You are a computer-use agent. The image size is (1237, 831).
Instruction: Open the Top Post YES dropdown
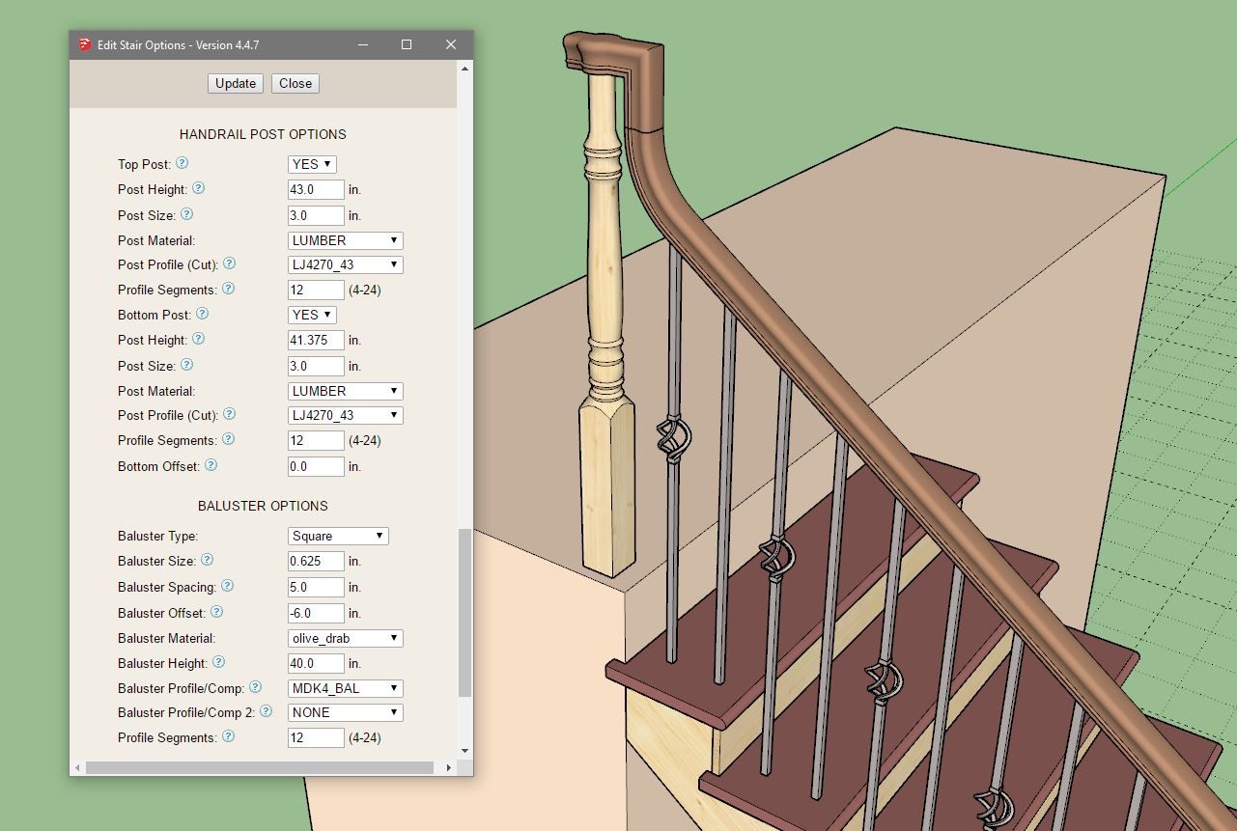click(x=312, y=164)
